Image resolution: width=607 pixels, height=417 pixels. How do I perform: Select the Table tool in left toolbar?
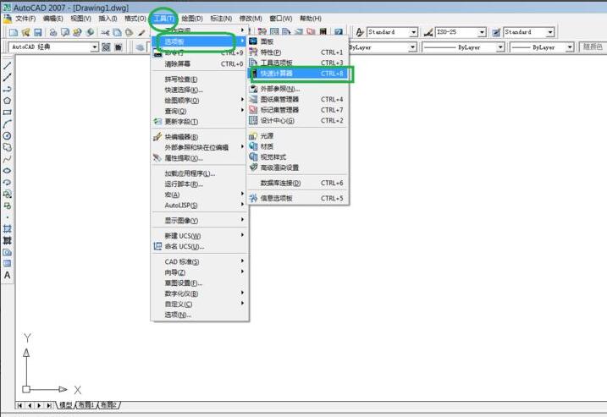point(7,263)
